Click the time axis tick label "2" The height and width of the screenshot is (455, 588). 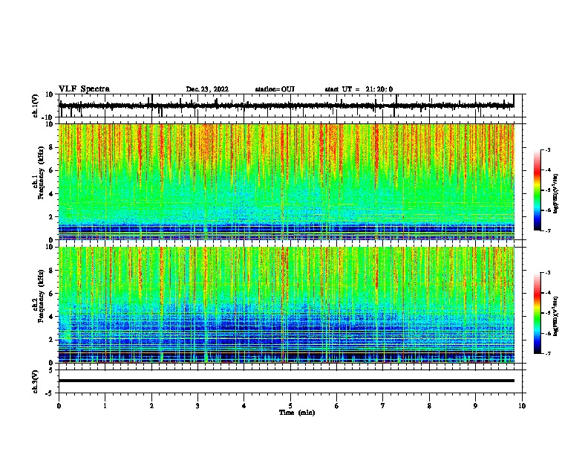[151, 406]
